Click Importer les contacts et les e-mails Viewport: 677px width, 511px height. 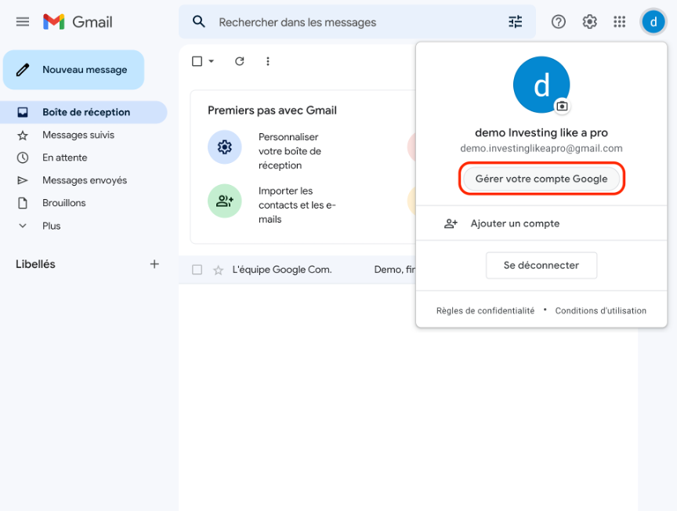point(297,205)
